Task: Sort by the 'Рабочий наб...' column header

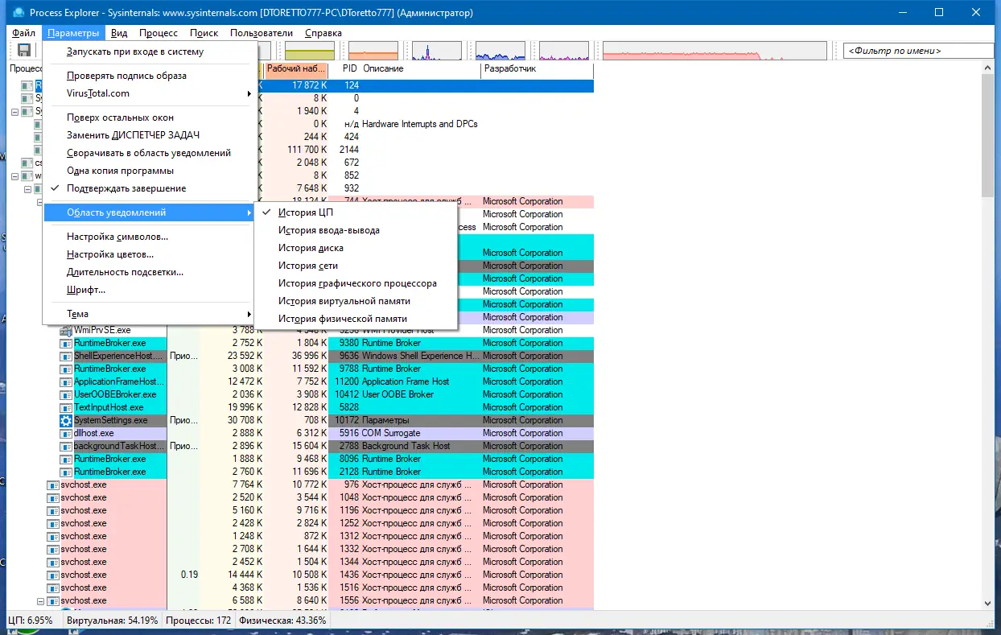Action: tap(296, 69)
